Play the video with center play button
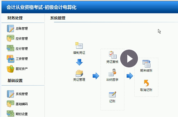The image size is (178, 117). tap(129, 58)
